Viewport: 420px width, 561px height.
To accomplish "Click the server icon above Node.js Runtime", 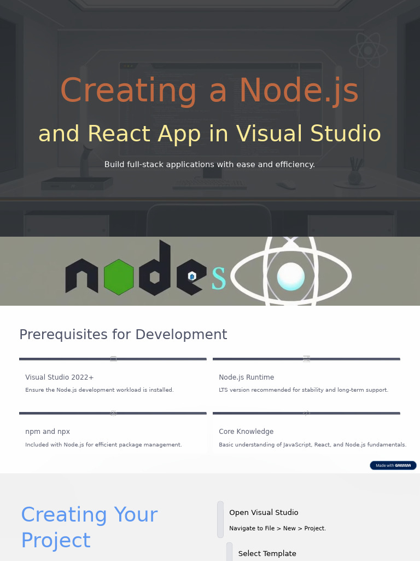I will point(306,359).
